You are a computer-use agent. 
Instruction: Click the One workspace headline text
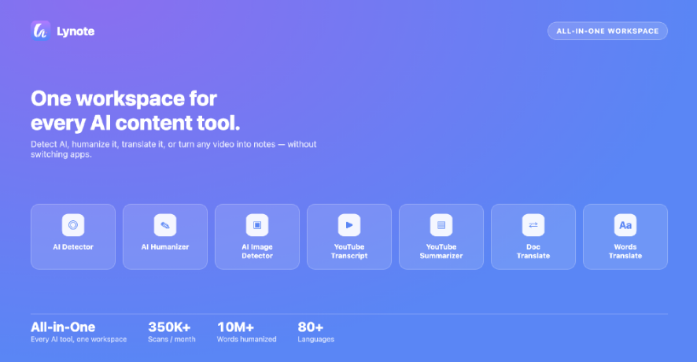coord(135,110)
